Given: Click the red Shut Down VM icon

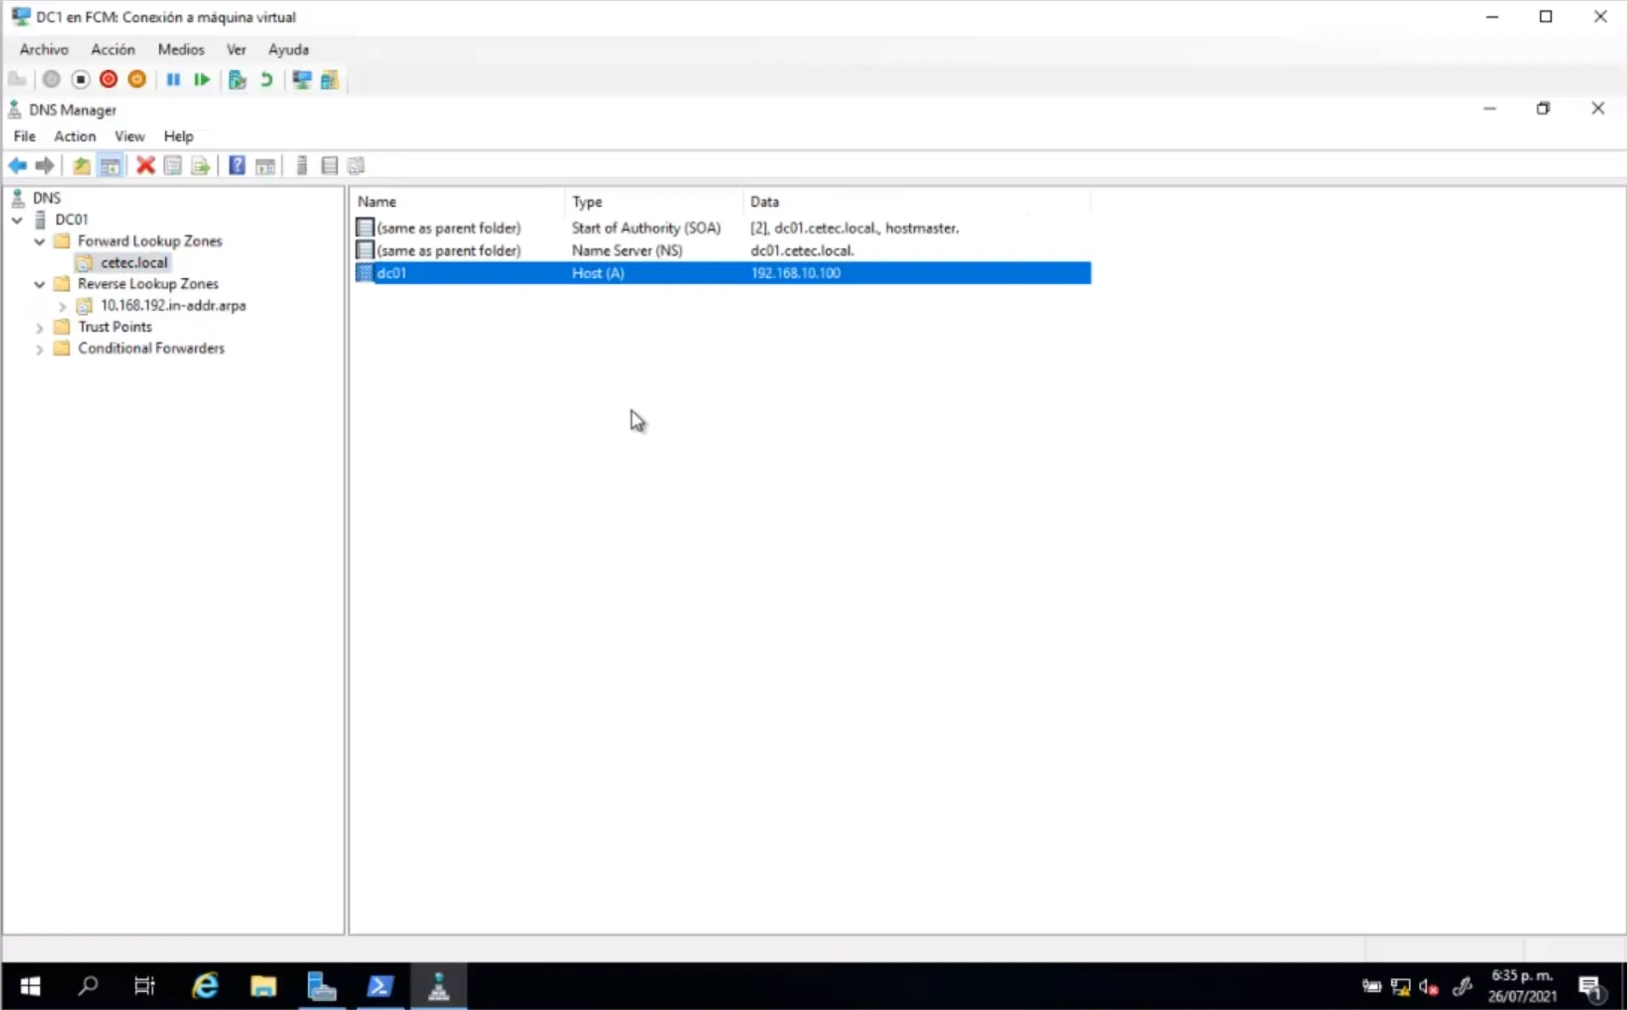Looking at the screenshot, I should coord(109,80).
